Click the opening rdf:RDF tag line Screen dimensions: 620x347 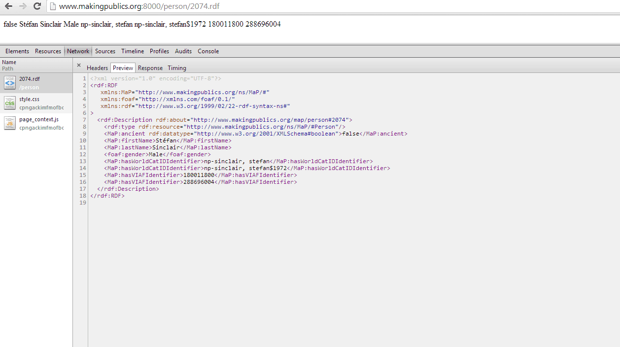coord(104,85)
